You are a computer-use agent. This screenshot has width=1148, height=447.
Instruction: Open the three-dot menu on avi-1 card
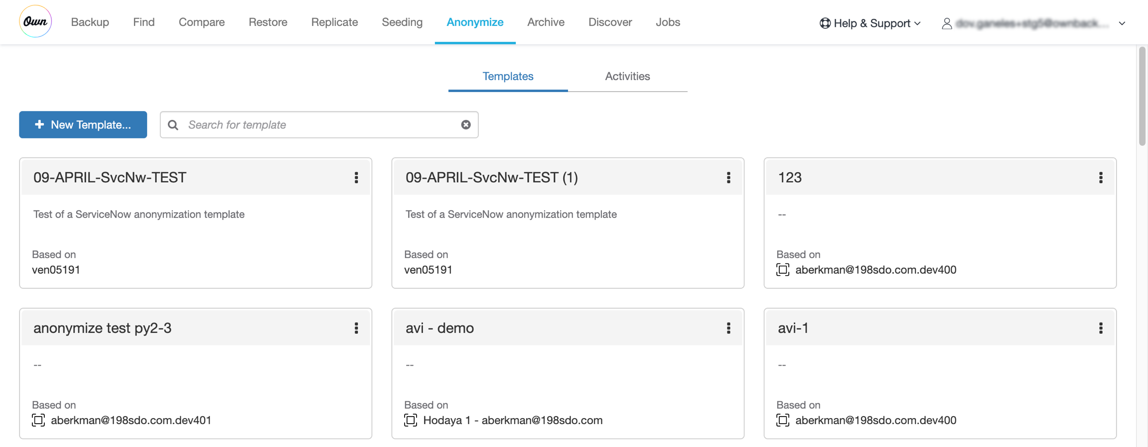[1101, 328]
